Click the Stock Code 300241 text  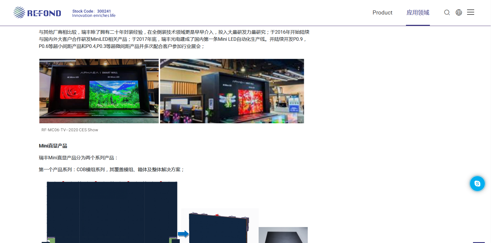pos(92,11)
